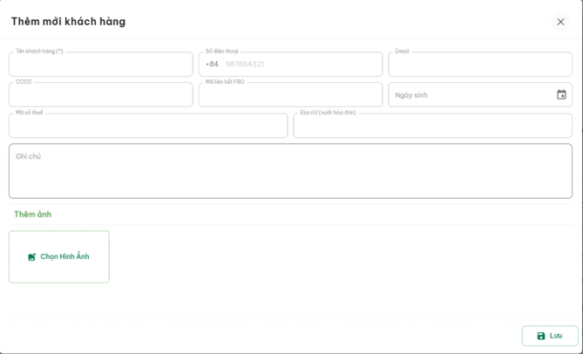Image resolution: width=583 pixels, height=354 pixels.
Task: Click the Thêm mới khách hàng title
Action: [68, 22]
